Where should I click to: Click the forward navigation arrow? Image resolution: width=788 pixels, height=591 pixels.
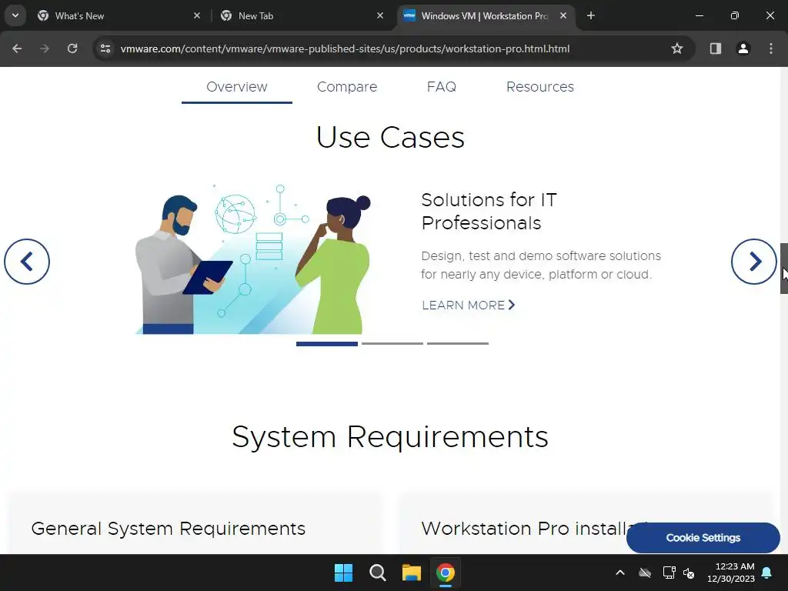pyautogui.click(x=45, y=48)
